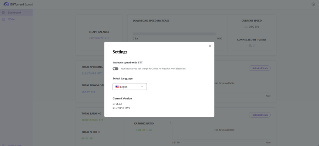Click the connected users people icon

(250, 46)
